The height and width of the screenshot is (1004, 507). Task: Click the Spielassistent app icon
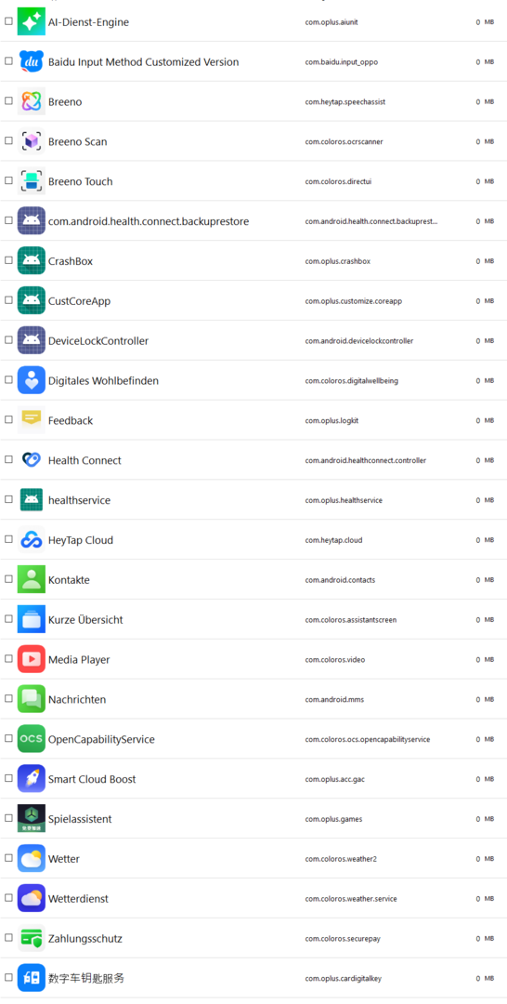click(32, 819)
